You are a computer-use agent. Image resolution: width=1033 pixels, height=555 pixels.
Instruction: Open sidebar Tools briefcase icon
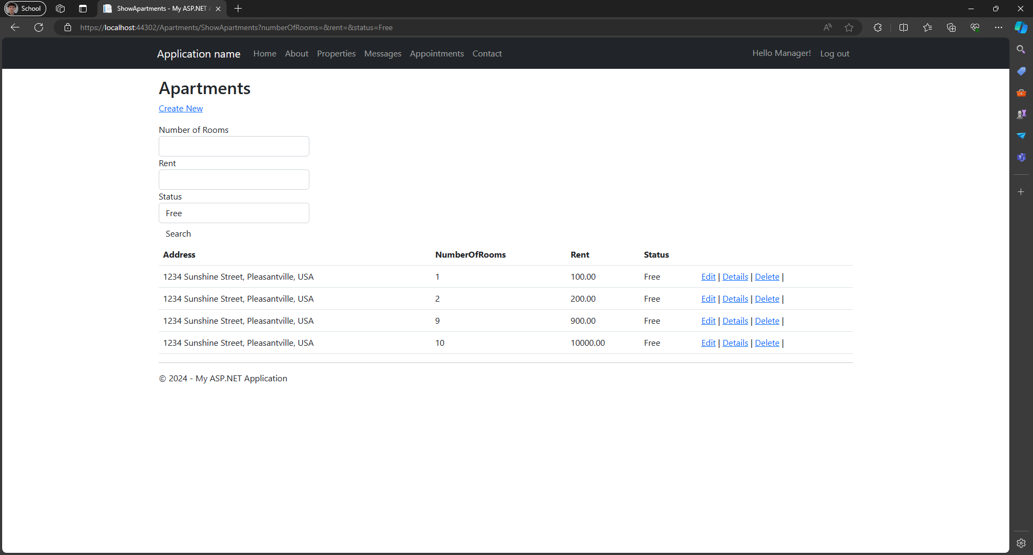(1021, 92)
